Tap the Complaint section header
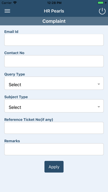The height and width of the screenshot is (192, 108). [x=54, y=21]
